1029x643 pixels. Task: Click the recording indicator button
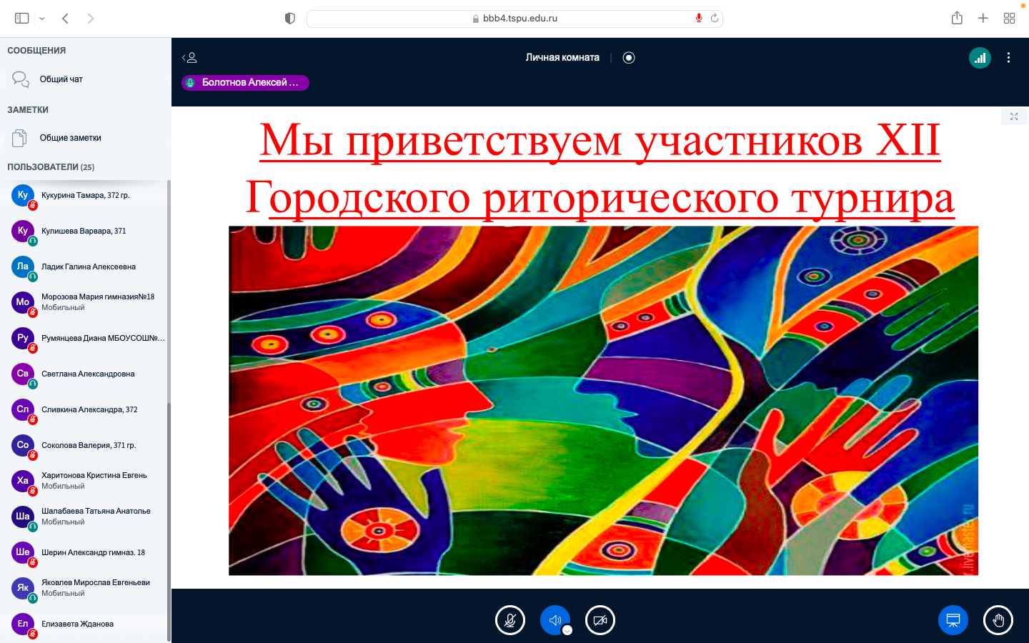(629, 58)
